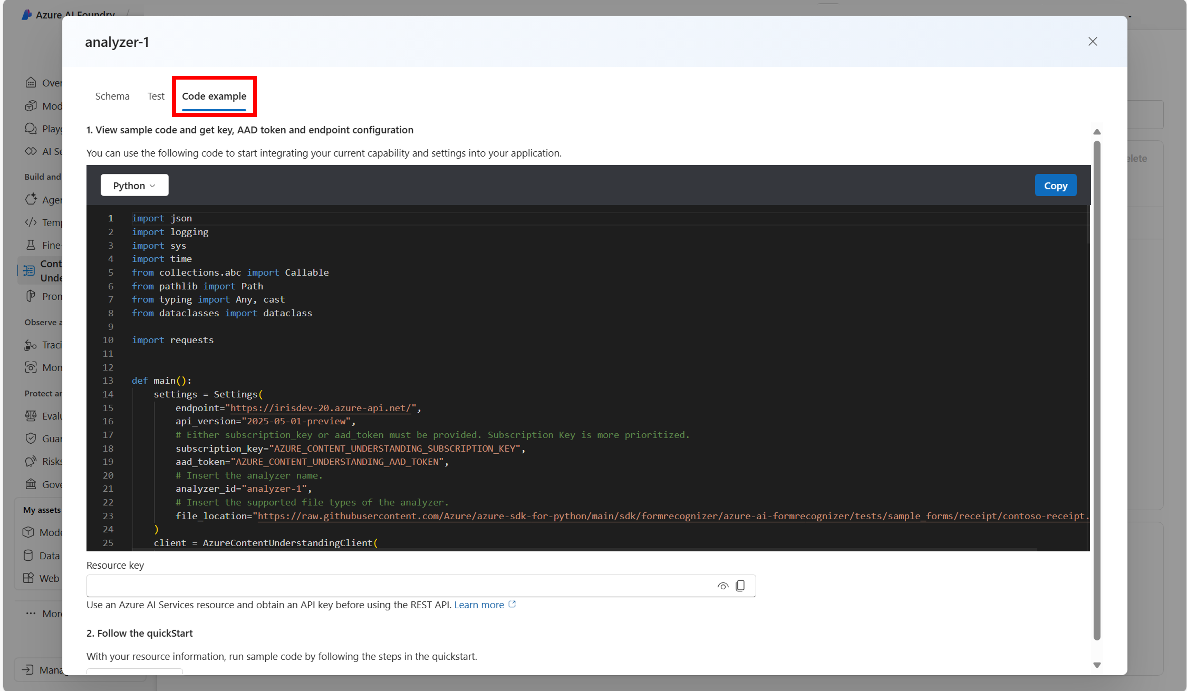Screen dimensions: 1187x691
Task: Open the Evaluation scales icon in sidebar
Action: point(31,416)
